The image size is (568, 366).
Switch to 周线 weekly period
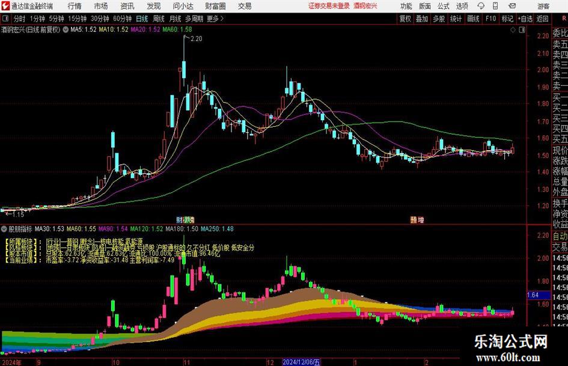(159, 19)
